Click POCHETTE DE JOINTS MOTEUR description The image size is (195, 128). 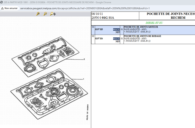[141, 27]
